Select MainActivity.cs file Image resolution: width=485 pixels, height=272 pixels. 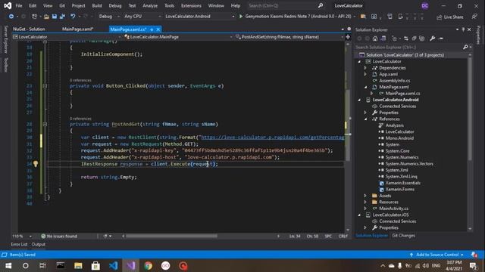pyautogui.click(x=393, y=209)
